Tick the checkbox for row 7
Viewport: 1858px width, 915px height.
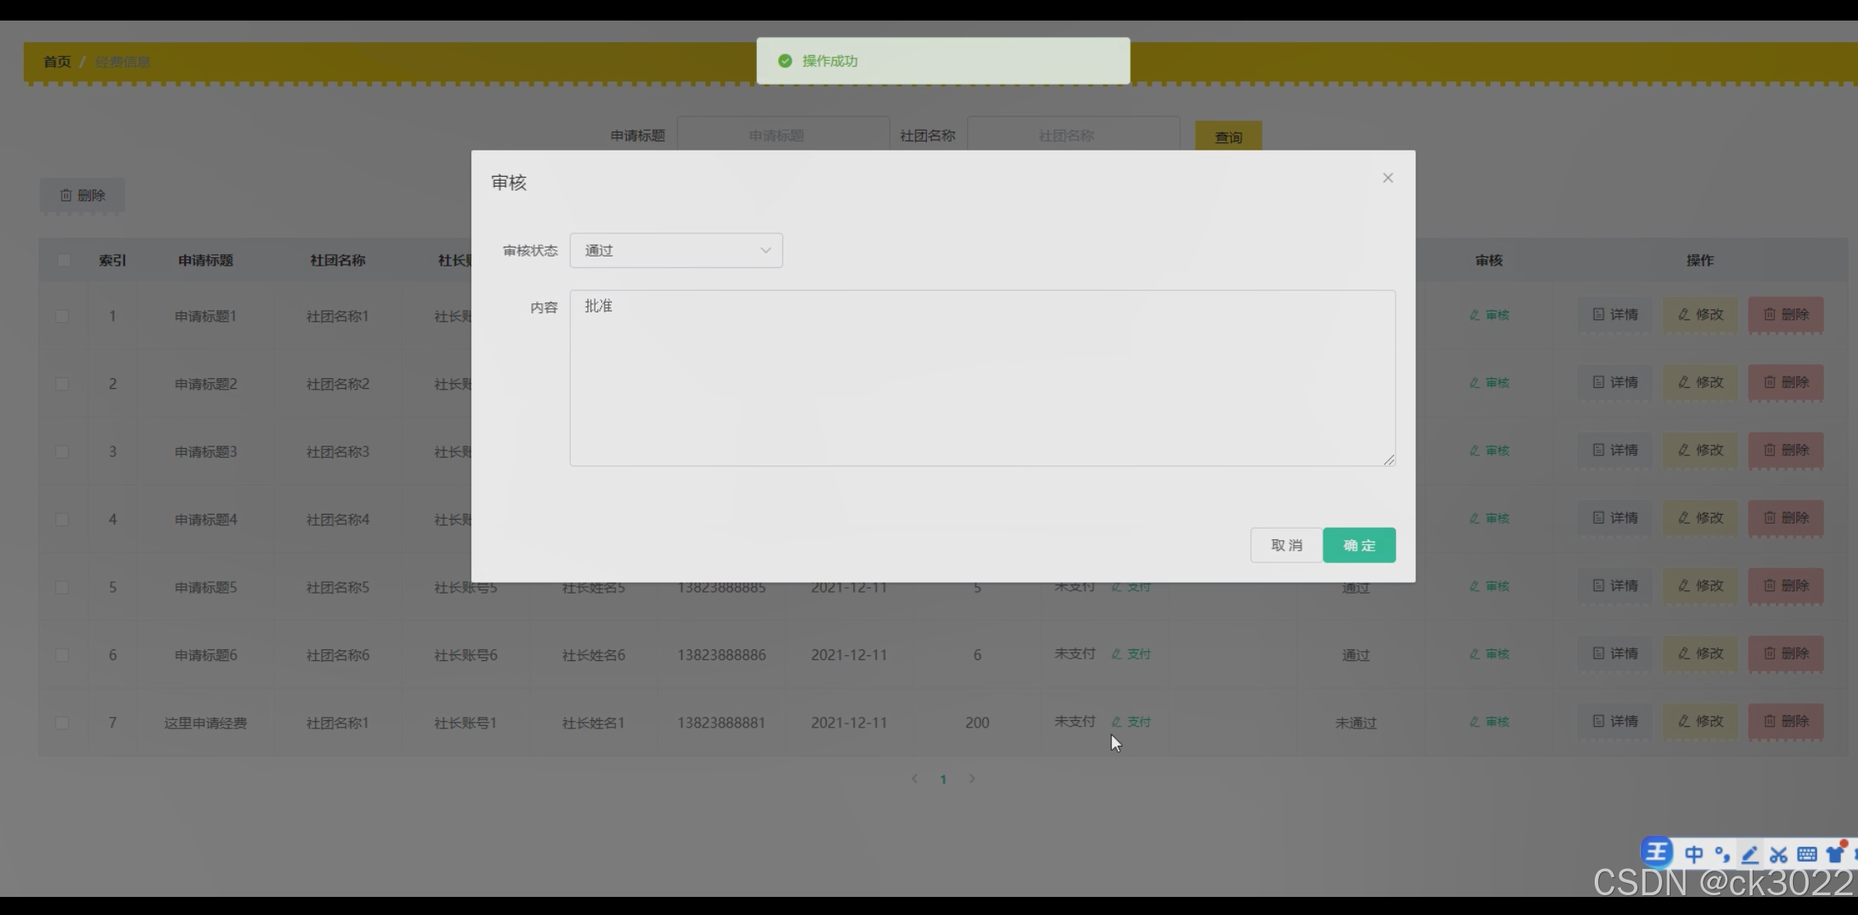(63, 723)
